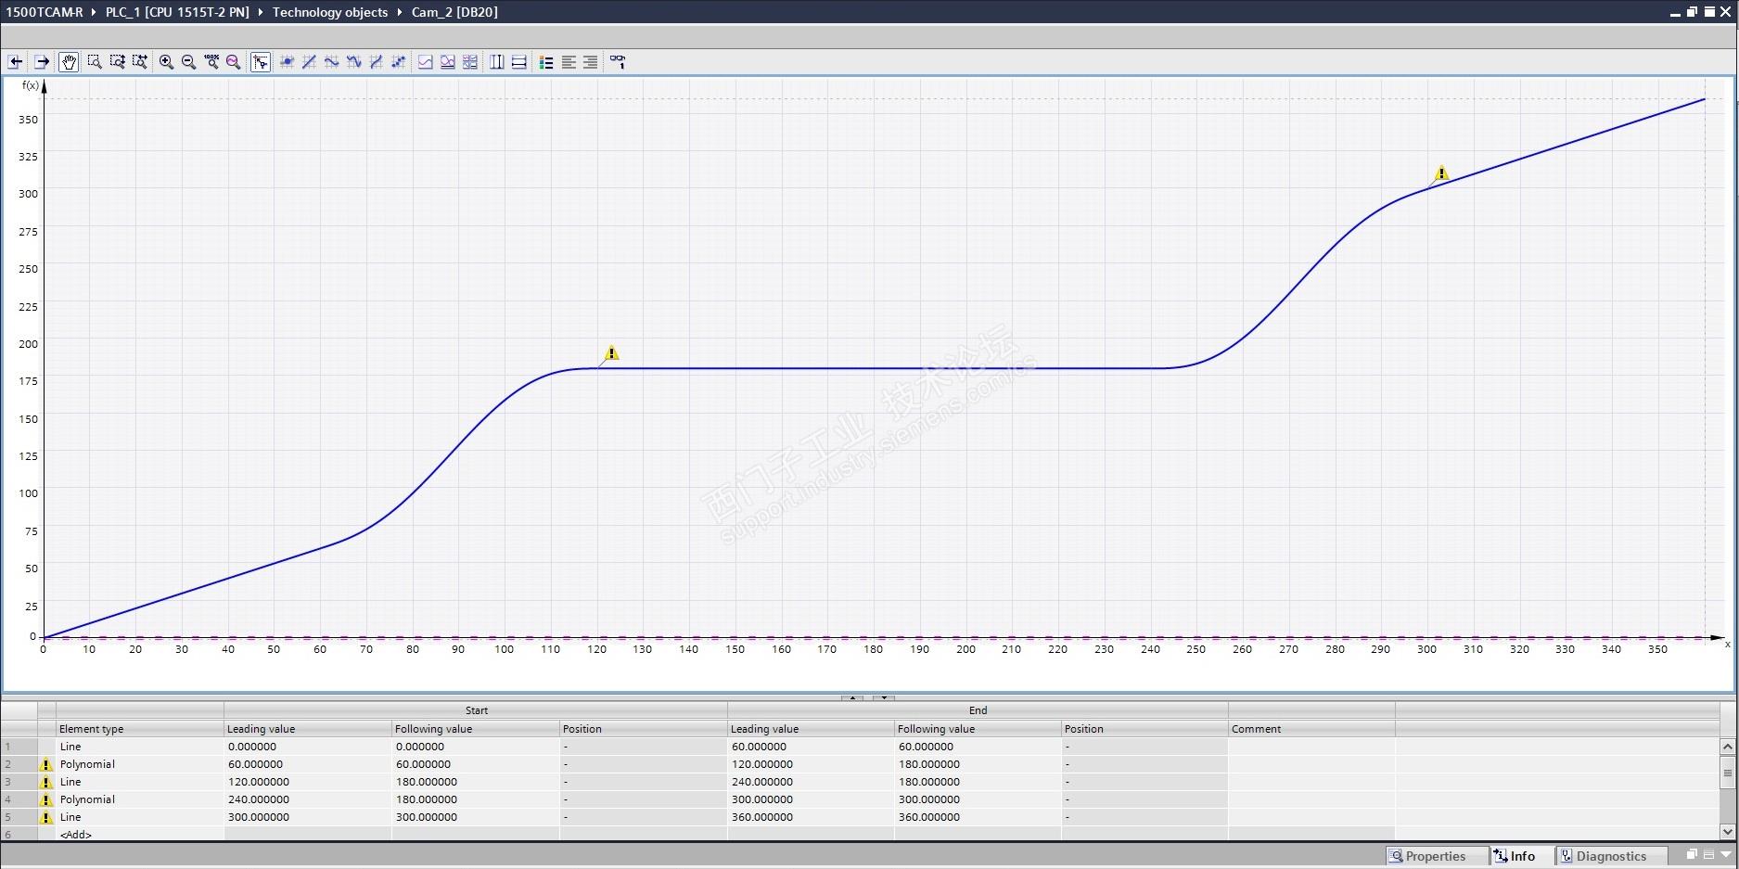
Task: Click warning icon on row 4 Polynomial
Action: click(x=46, y=800)
